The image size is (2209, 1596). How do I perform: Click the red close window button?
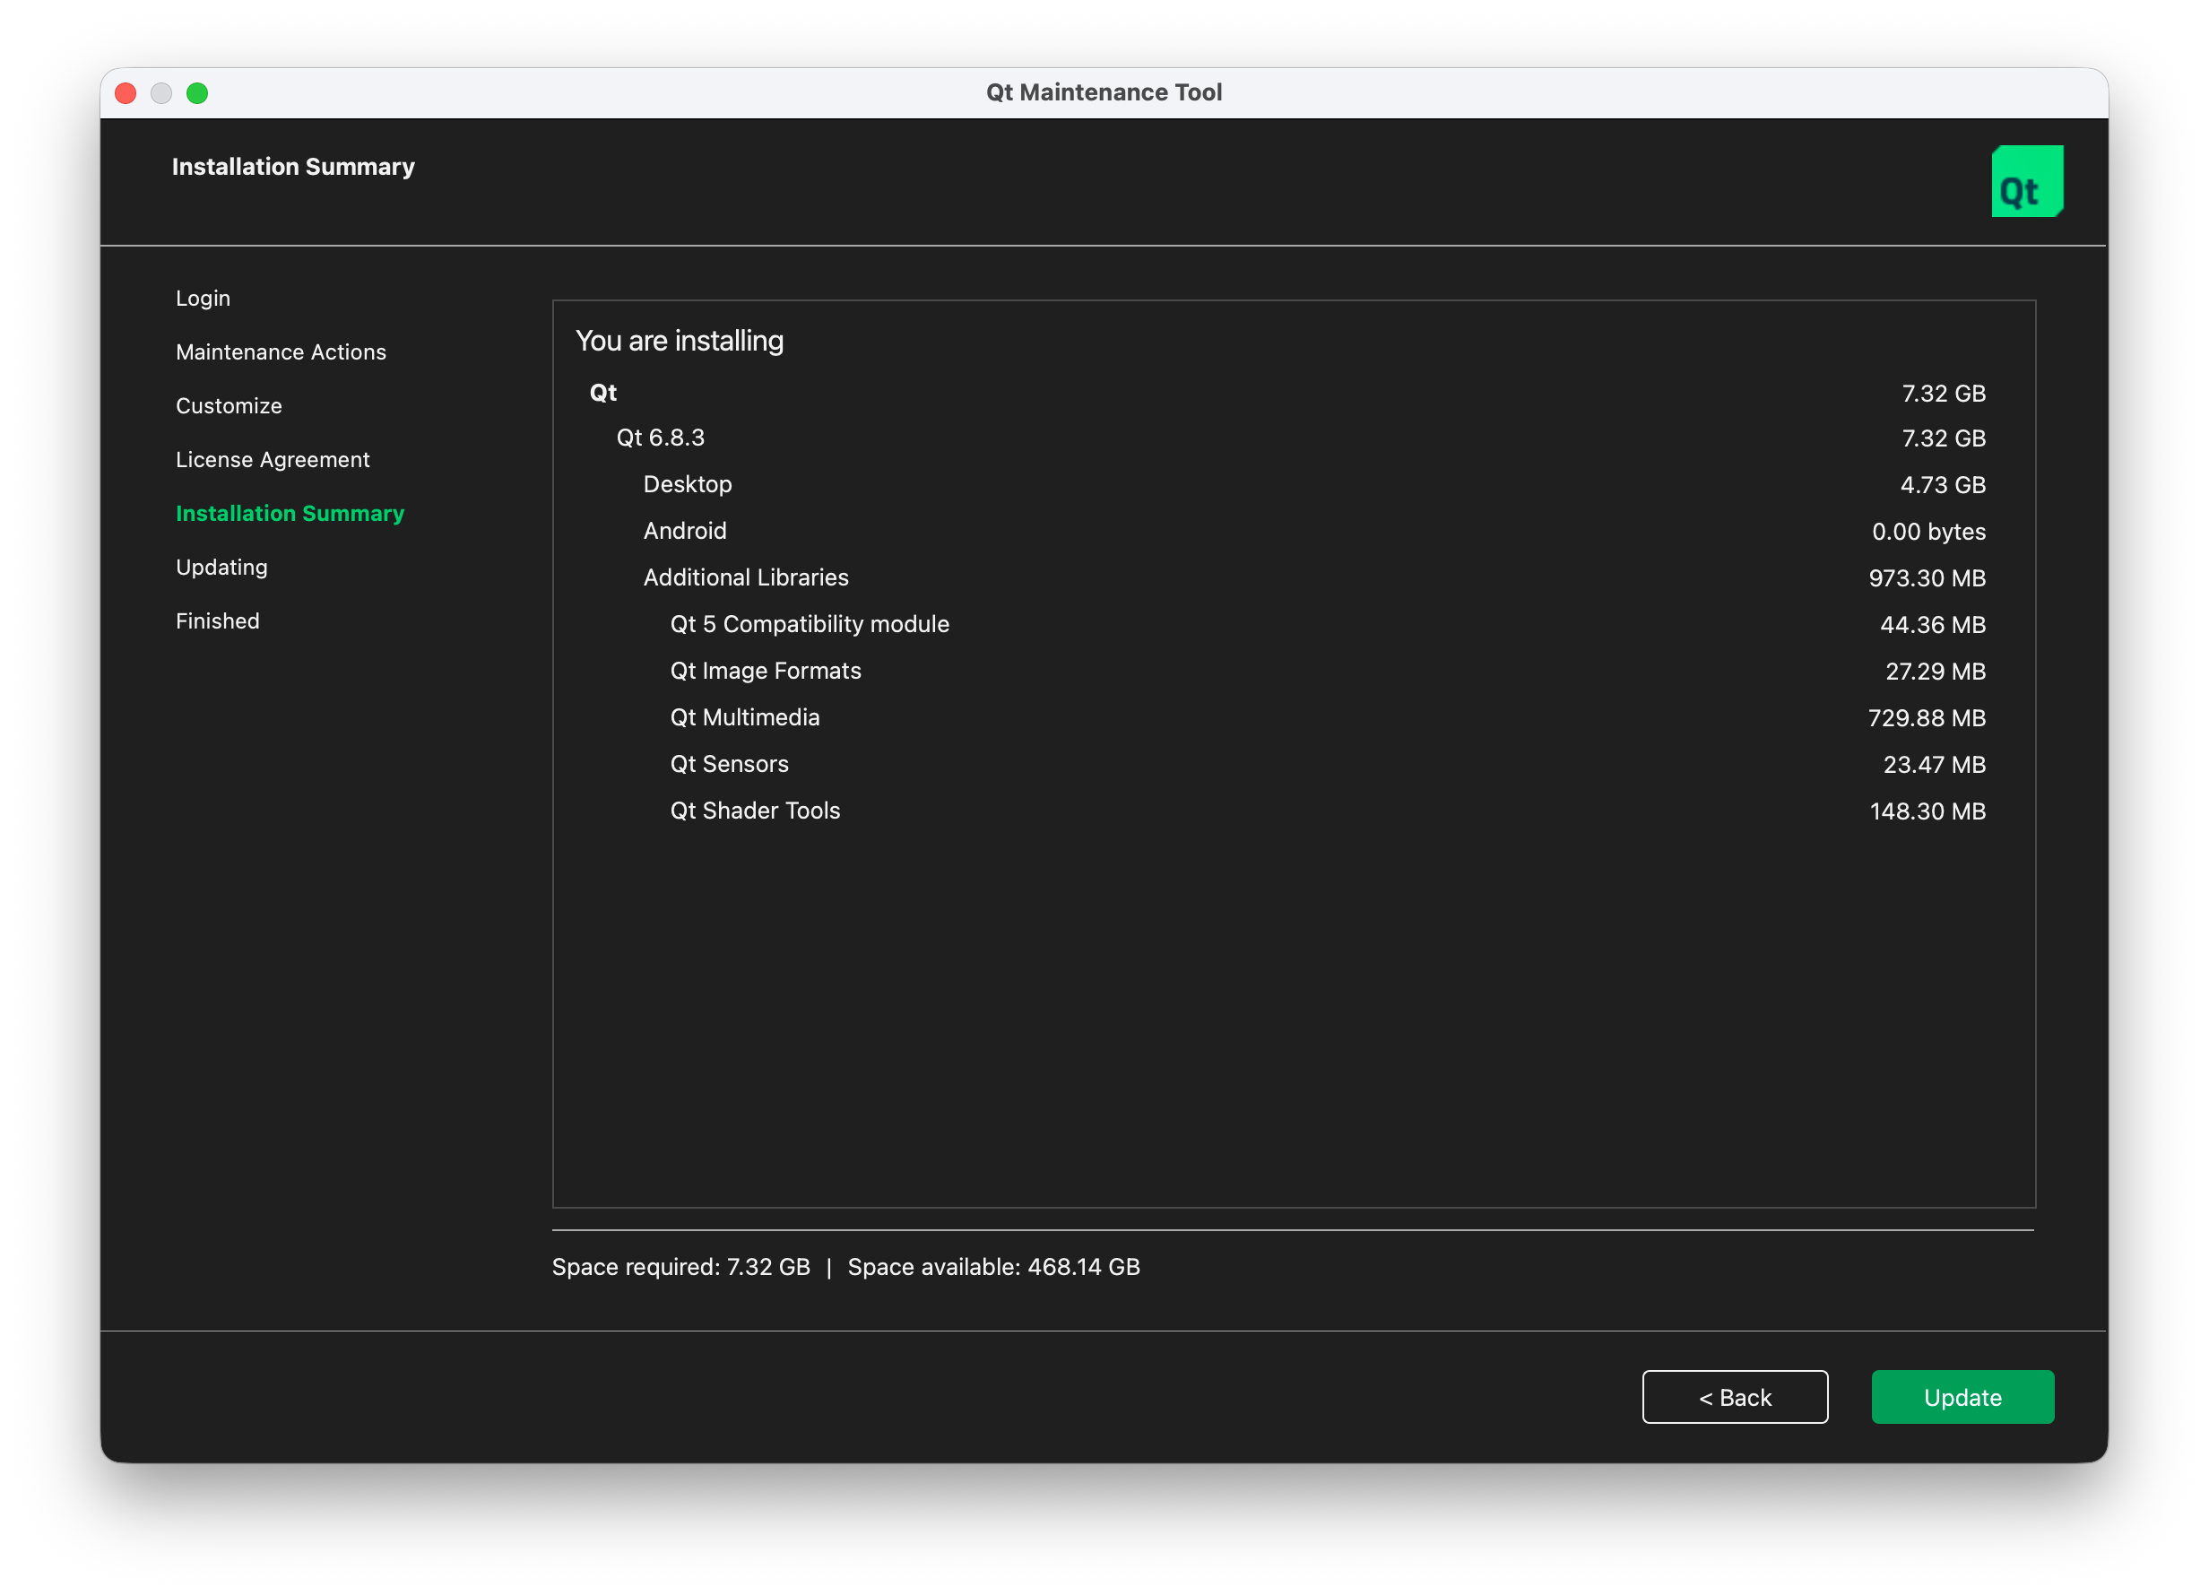click(x=126, y=93)
